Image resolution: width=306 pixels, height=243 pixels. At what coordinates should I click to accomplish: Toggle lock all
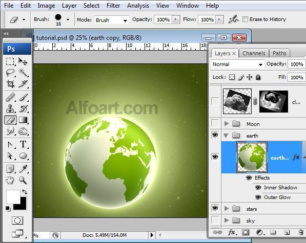258,77
